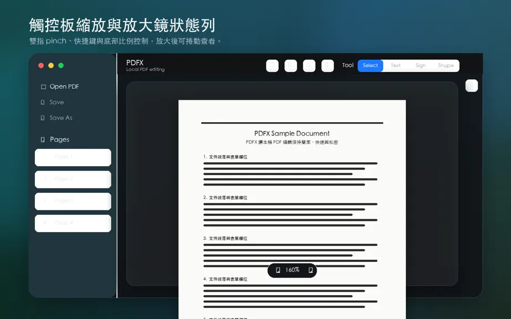Click the icon right of 160%

tap(310, 270)
